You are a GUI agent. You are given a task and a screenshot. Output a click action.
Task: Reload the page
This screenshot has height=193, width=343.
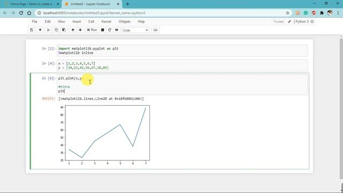point(21,13)
